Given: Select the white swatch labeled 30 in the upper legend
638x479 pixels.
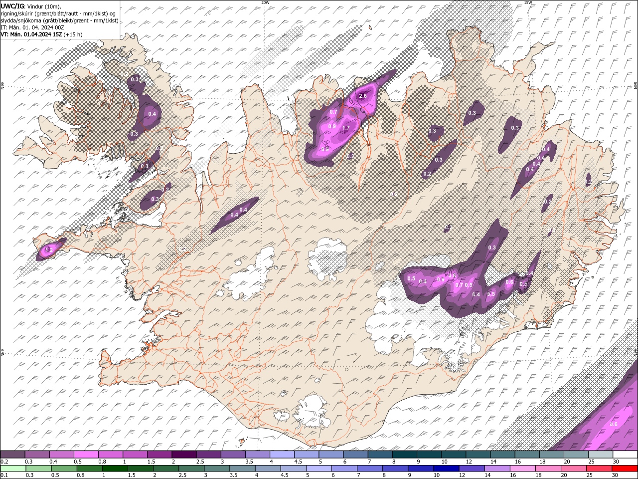Looking at the screenshot, I should 625,455.
